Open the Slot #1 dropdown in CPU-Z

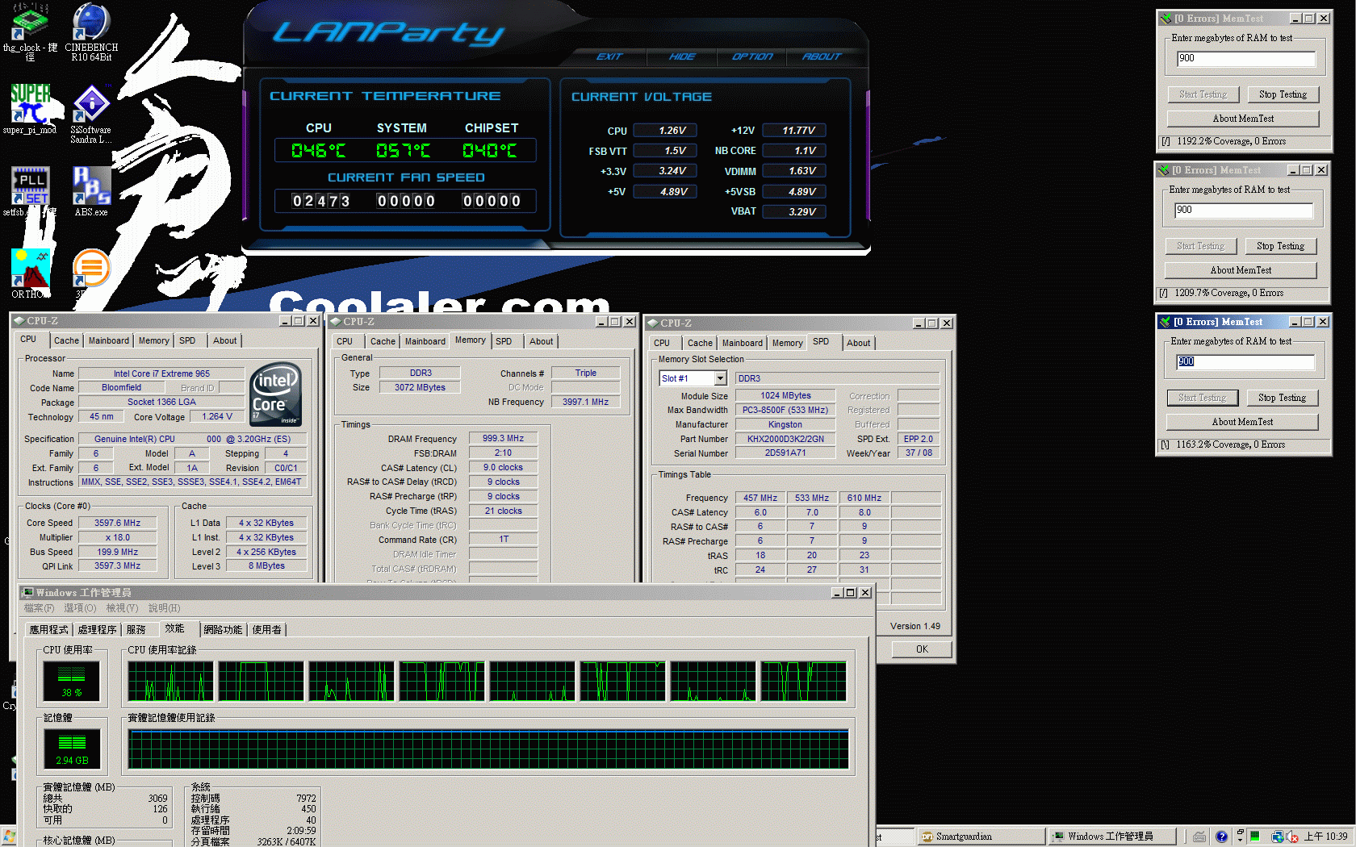720,378
